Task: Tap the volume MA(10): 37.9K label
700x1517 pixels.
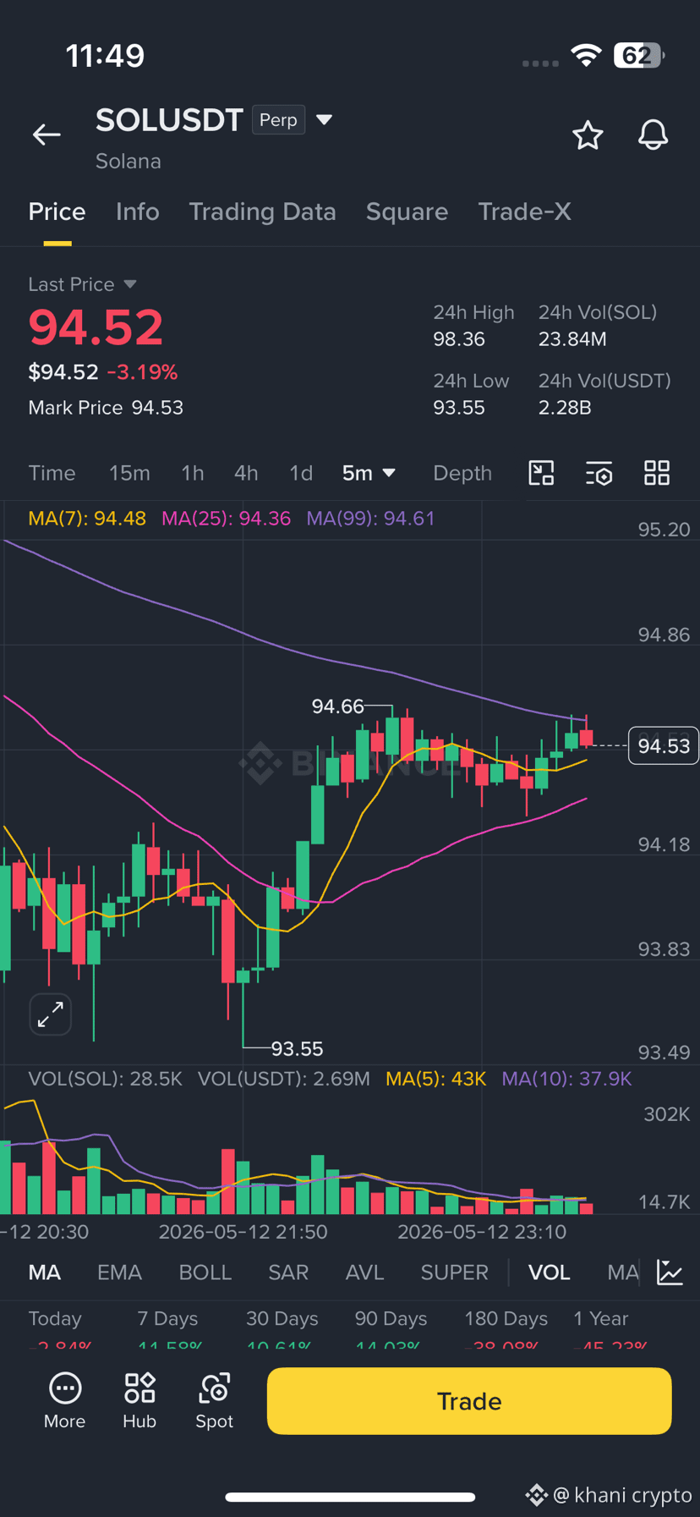Action: [x=566, y=1079]
